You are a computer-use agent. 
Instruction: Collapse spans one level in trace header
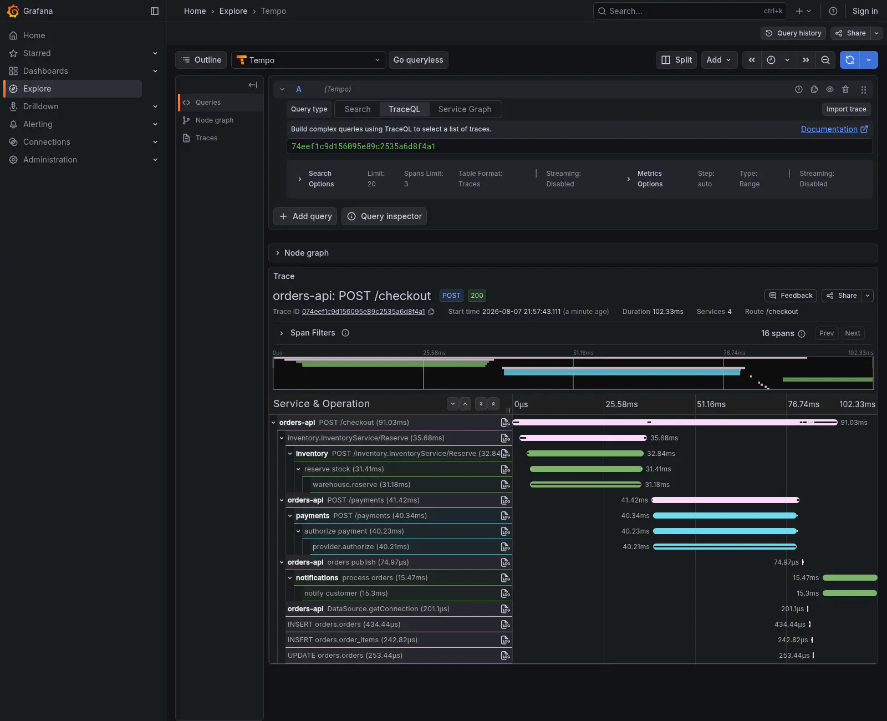click(465, 404)
